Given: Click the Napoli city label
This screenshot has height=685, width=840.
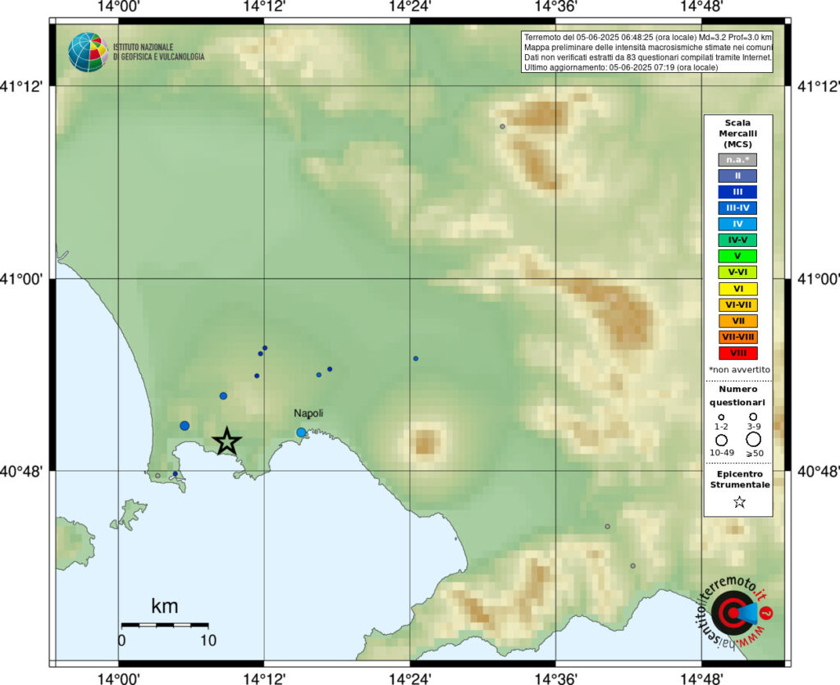Looking at the screenshot, I should [x=308, y=413].
